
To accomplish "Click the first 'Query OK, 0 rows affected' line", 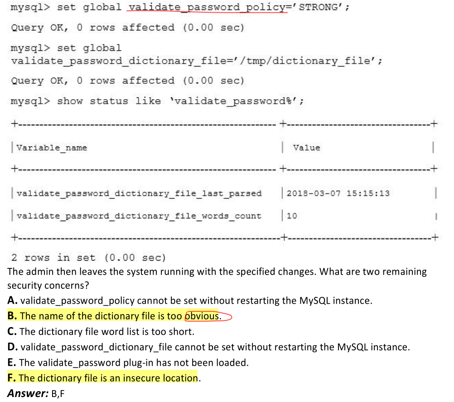I will [x=128, y=28].
